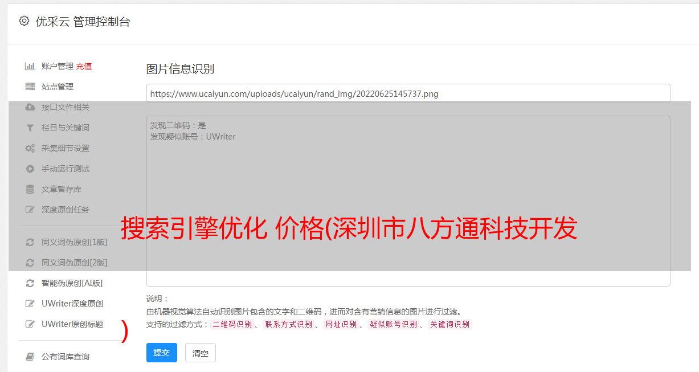Viewport: 699px width, 372px height.
Task: Click the image URL input field
Action: click(408, 93)
